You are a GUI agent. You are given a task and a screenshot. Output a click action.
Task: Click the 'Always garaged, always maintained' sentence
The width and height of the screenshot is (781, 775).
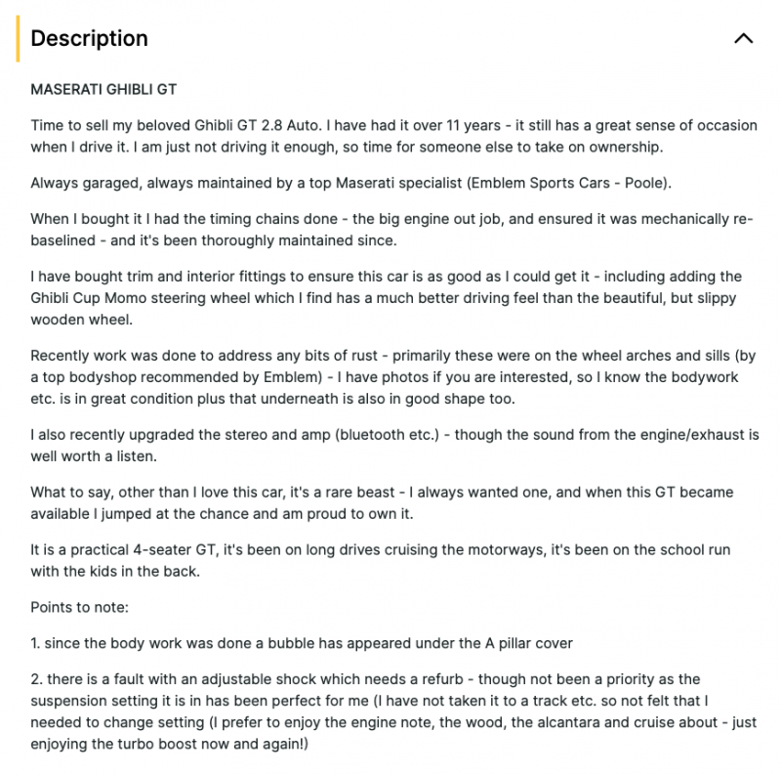click(350, 183)
